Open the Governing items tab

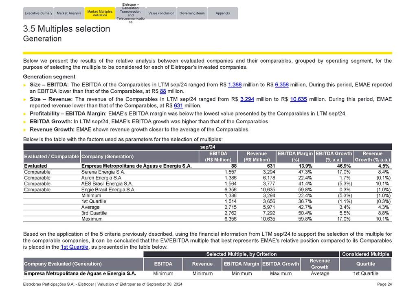192,13
